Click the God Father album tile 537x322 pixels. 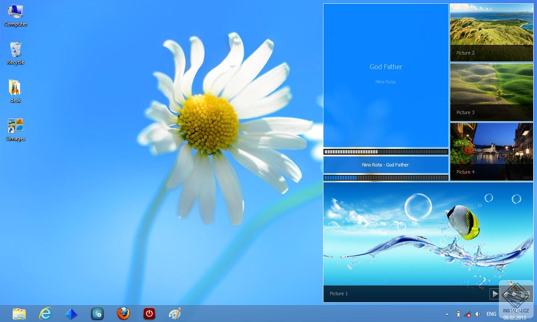(386, 75)
